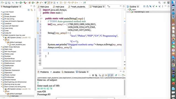Open the Search flashlight toolbar icon
Screen dimensions: 176x99
(x=40, y=2)
